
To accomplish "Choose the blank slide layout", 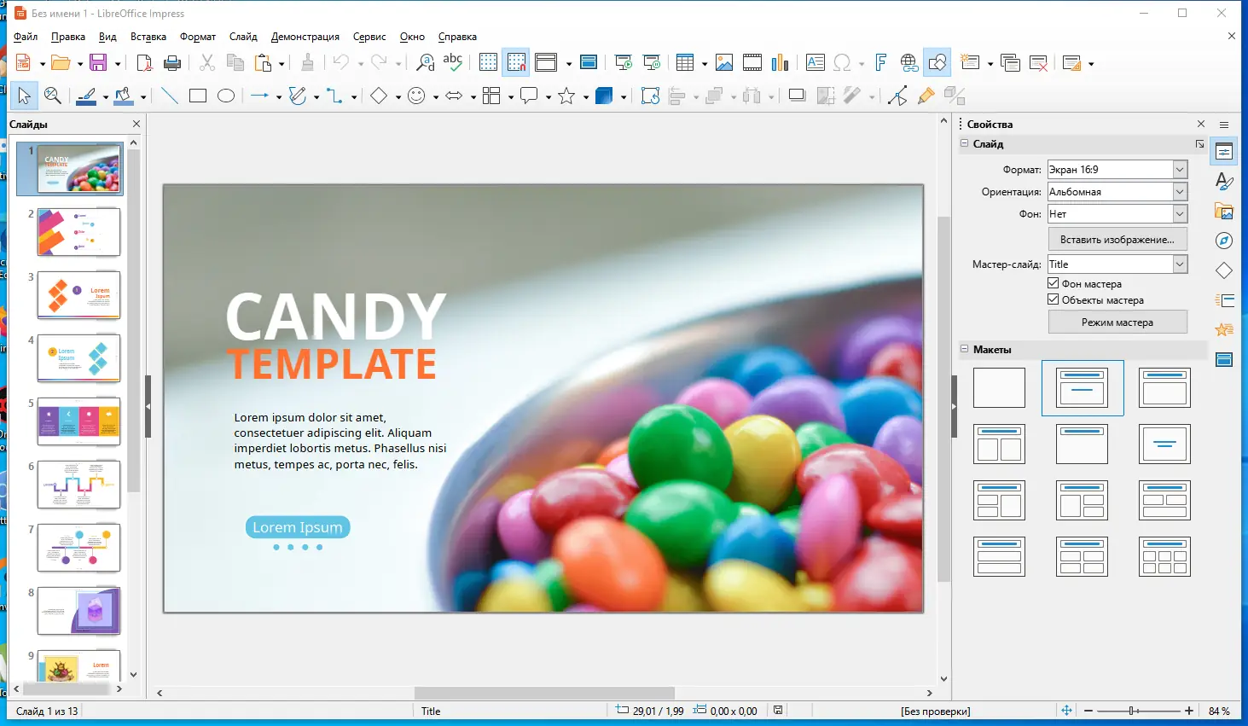I will 999,388.
